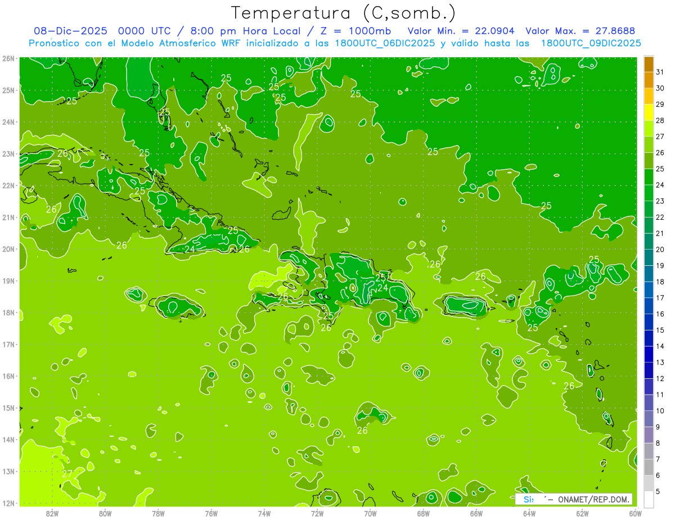Click the brown color band above 31
Image resolution: width=675 pixels, height=521 pixels.
click(x=649, y=64)
